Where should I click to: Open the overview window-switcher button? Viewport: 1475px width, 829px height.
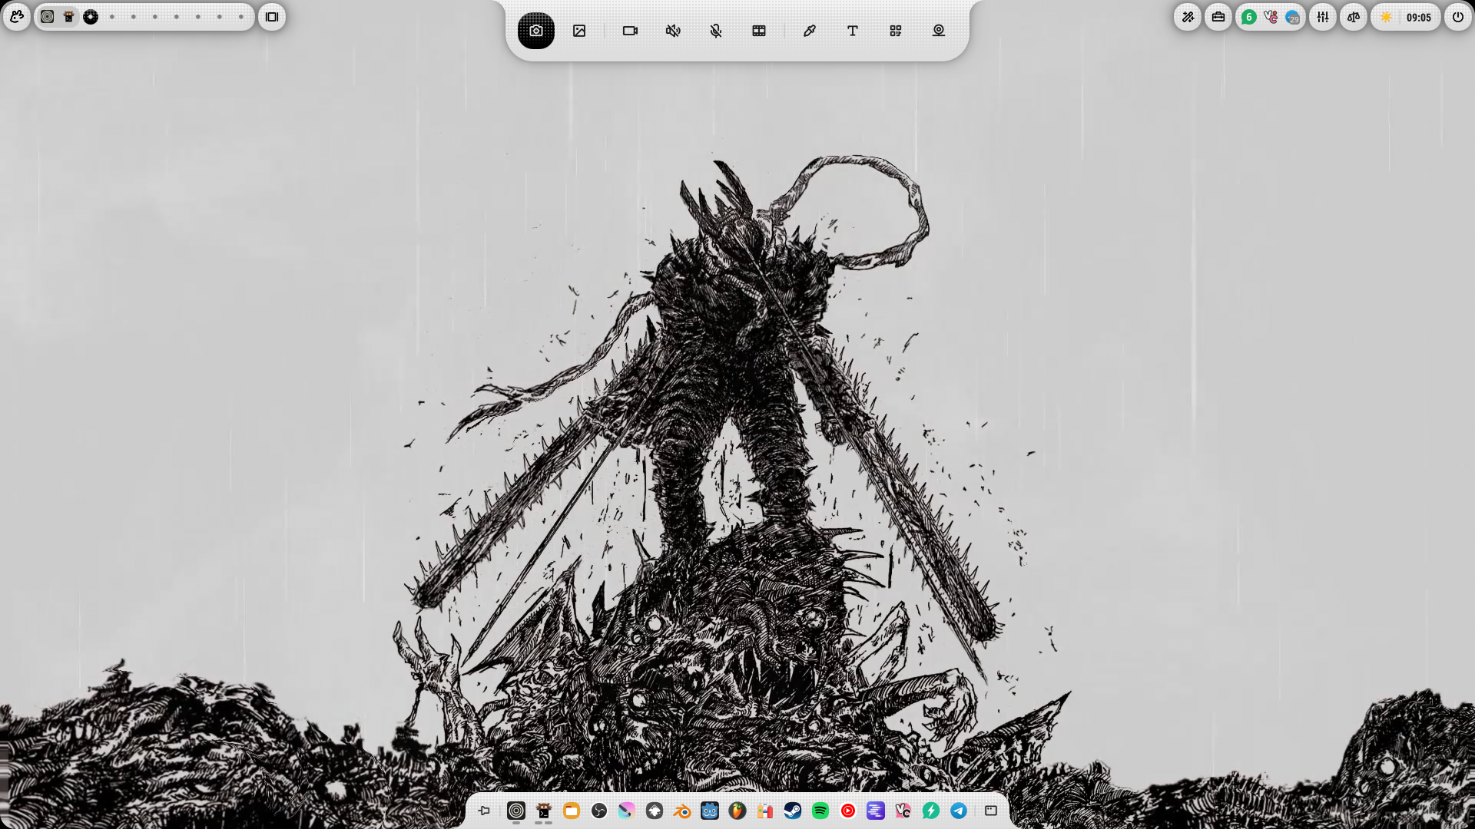[272, 17]
